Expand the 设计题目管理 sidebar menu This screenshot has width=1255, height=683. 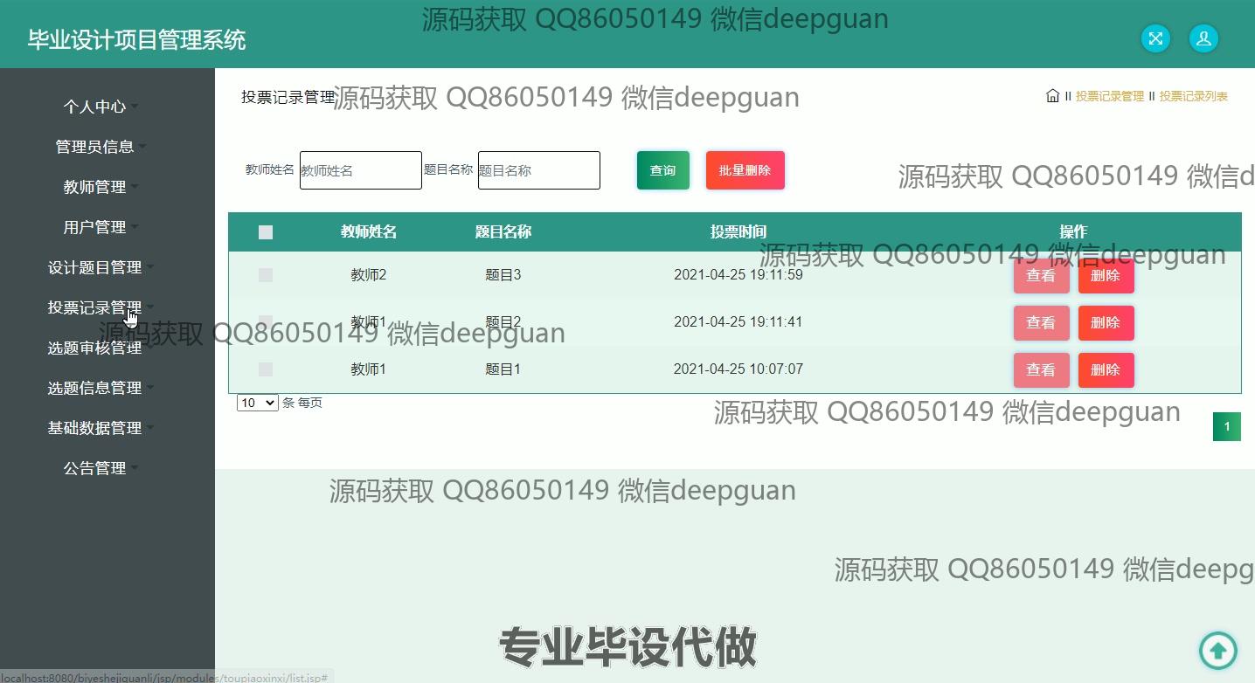tap(95, 267)
